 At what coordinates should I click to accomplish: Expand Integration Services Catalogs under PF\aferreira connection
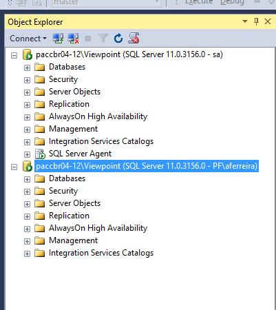click(27, 254)
